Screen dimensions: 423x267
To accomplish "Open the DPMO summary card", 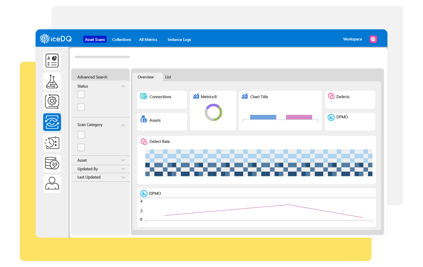I will pos(350,122).
